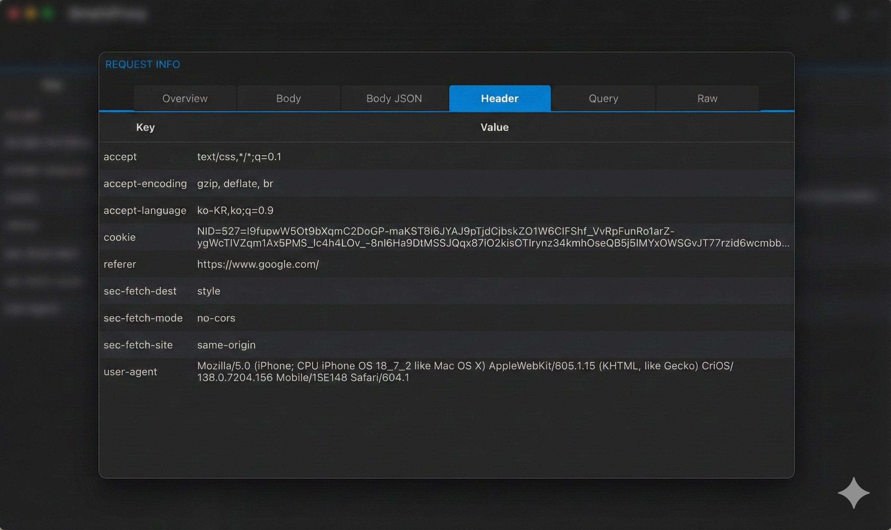Select the accept-encoding header row
891x530 pixels.
(145, 183)
